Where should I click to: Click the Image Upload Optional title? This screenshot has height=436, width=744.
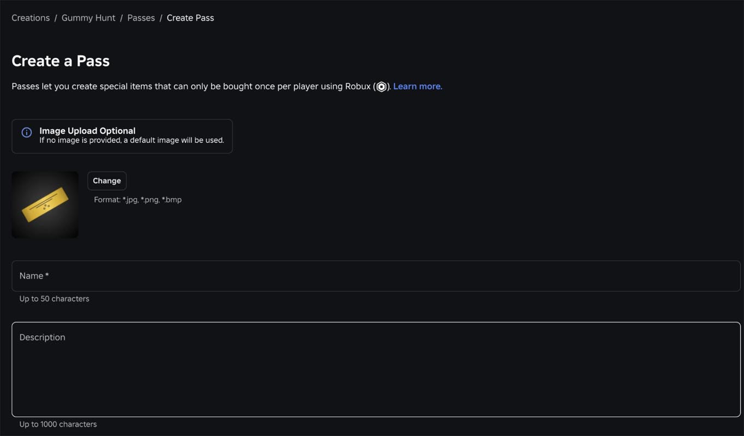[x=87, y=131]
